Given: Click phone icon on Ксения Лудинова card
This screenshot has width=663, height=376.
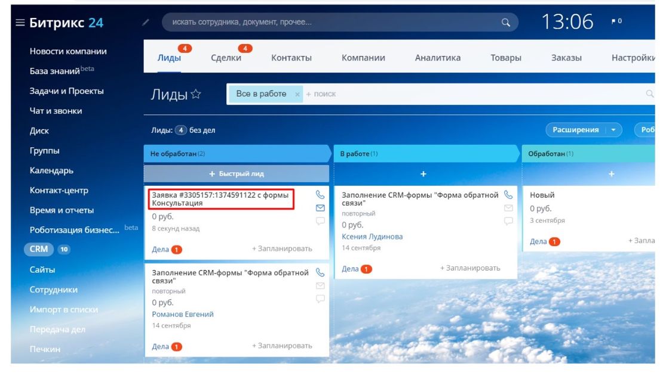Looking at the screenshot, I should tap(508, 194).
